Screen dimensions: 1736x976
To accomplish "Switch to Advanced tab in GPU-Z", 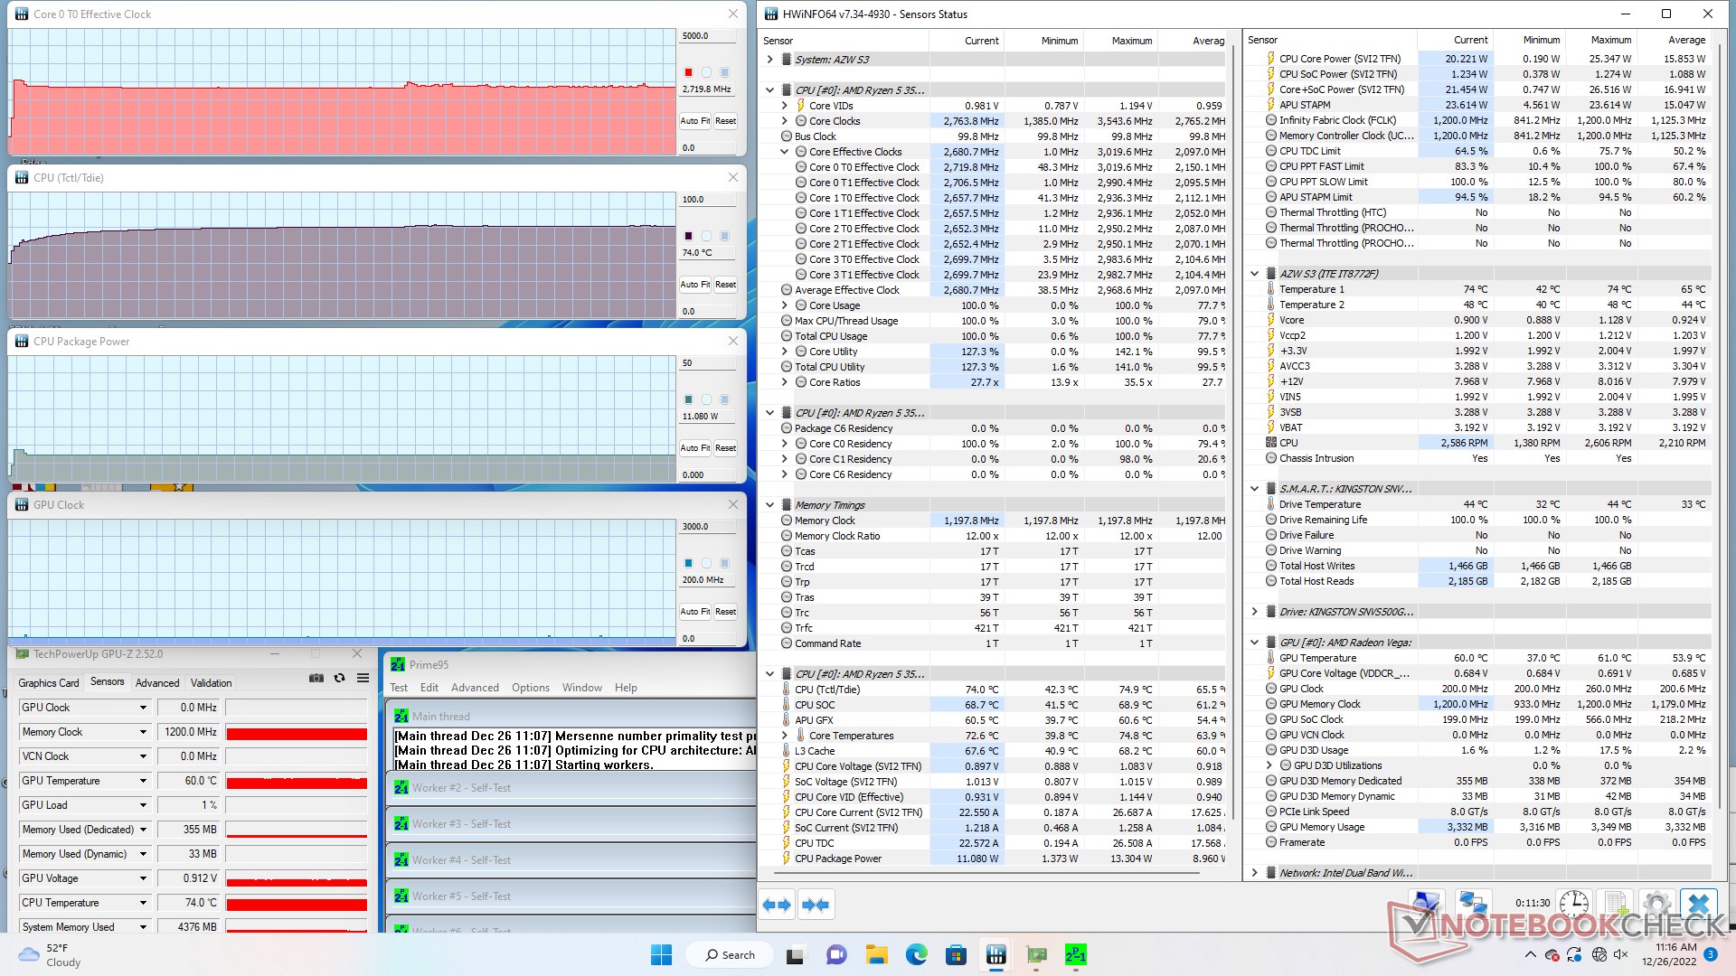I will (157, 683).
